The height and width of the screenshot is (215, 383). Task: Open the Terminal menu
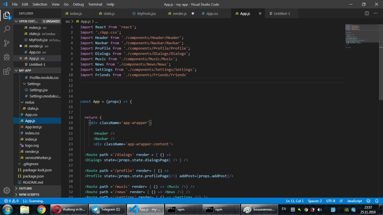coord(95,4)
